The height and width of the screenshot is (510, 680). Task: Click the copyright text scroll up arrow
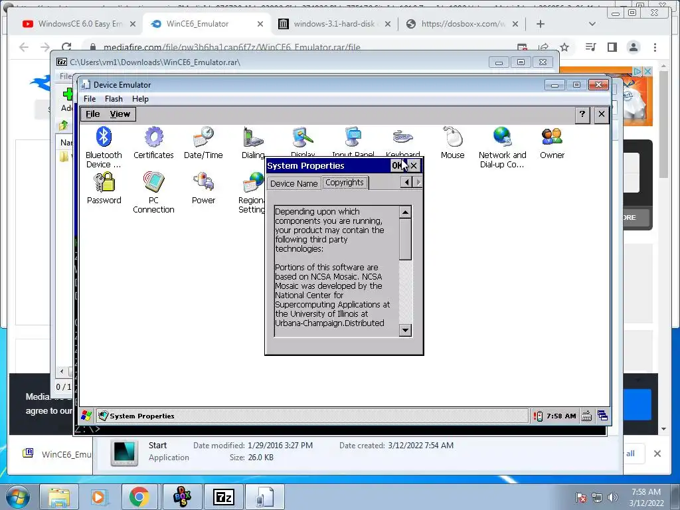coord(405,212)
